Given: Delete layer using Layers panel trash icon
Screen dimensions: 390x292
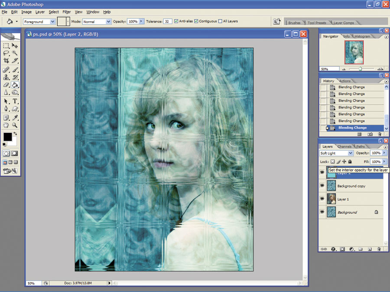Looking at the screenshot, I should click(379, 249).
